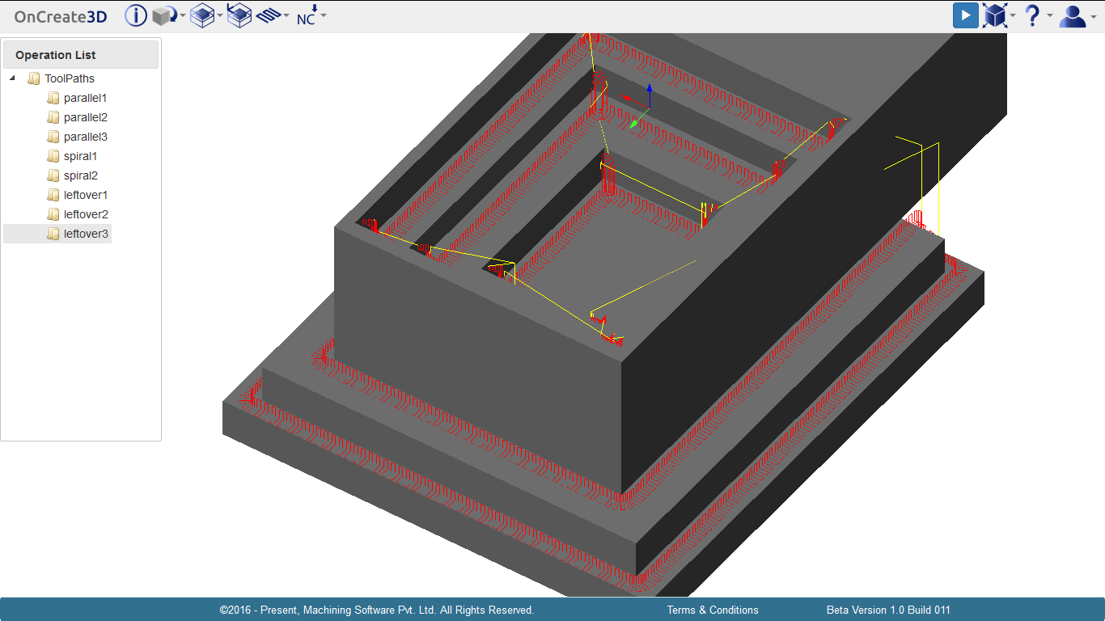Click the info icon in toolbar
The image size is (1105, 621).
tap(135, 15)
